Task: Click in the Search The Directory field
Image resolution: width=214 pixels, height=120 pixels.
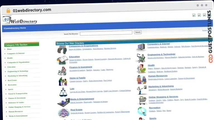Action: point(106,33)
